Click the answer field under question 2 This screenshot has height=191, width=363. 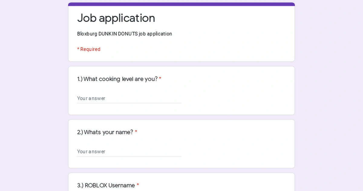click(127, 152)
